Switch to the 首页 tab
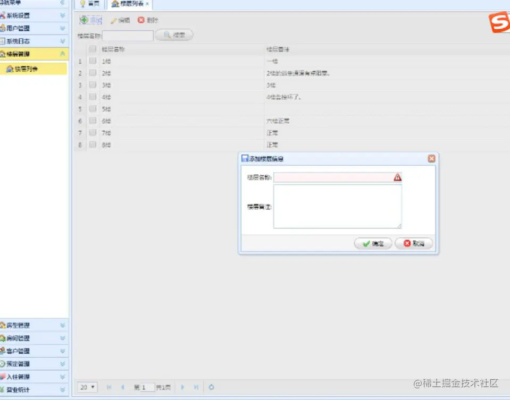Viewport: 510px width, 400px height. [x=89, y=4]
